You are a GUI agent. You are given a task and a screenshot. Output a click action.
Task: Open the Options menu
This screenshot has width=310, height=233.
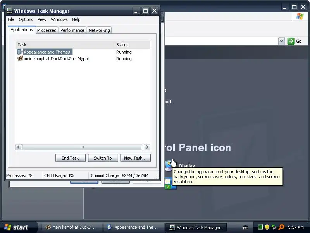pos(26,19)
